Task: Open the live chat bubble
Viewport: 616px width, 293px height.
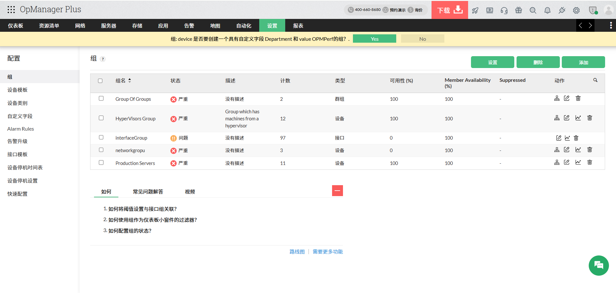Action: [598, 265]
